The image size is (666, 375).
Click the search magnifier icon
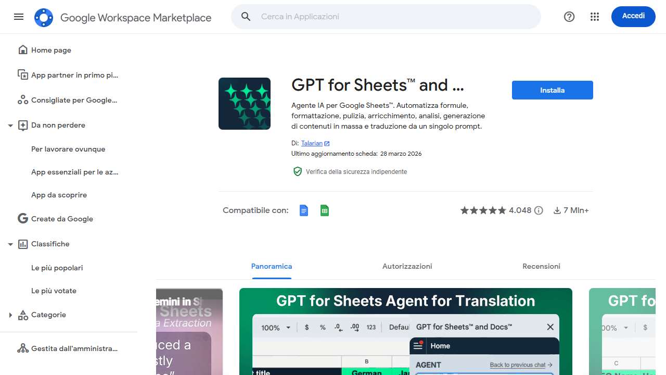245,16
